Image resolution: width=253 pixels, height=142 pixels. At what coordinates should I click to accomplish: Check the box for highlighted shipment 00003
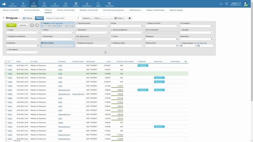(6, 73)
